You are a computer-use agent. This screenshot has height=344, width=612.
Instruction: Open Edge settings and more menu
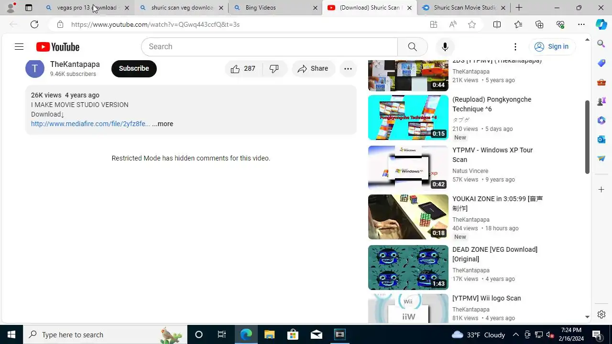[581, 24]
